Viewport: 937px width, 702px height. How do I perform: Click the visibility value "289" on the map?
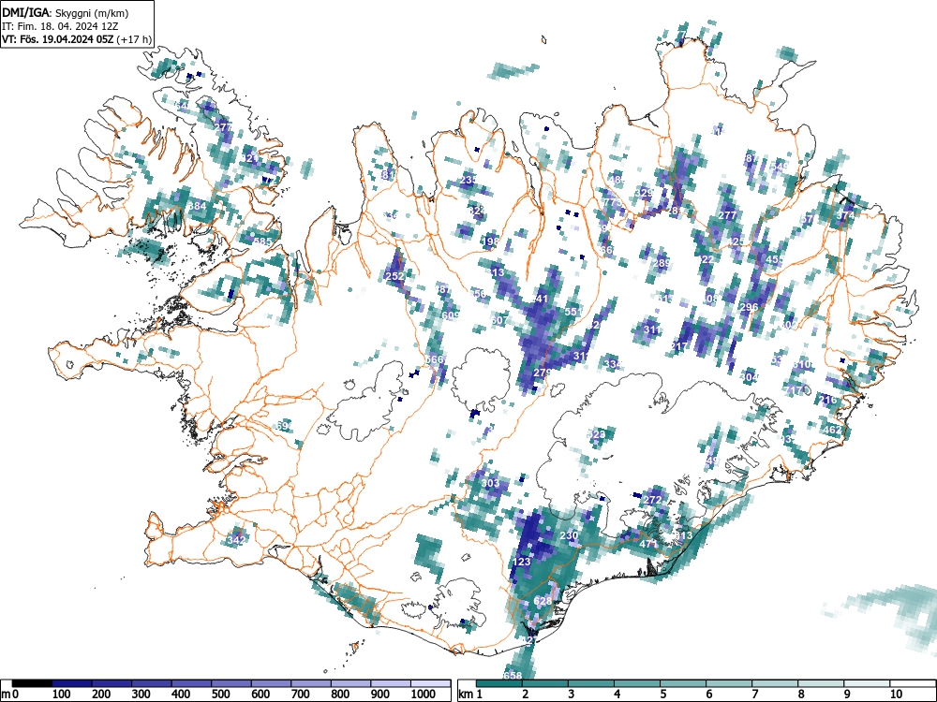(662, 263)
